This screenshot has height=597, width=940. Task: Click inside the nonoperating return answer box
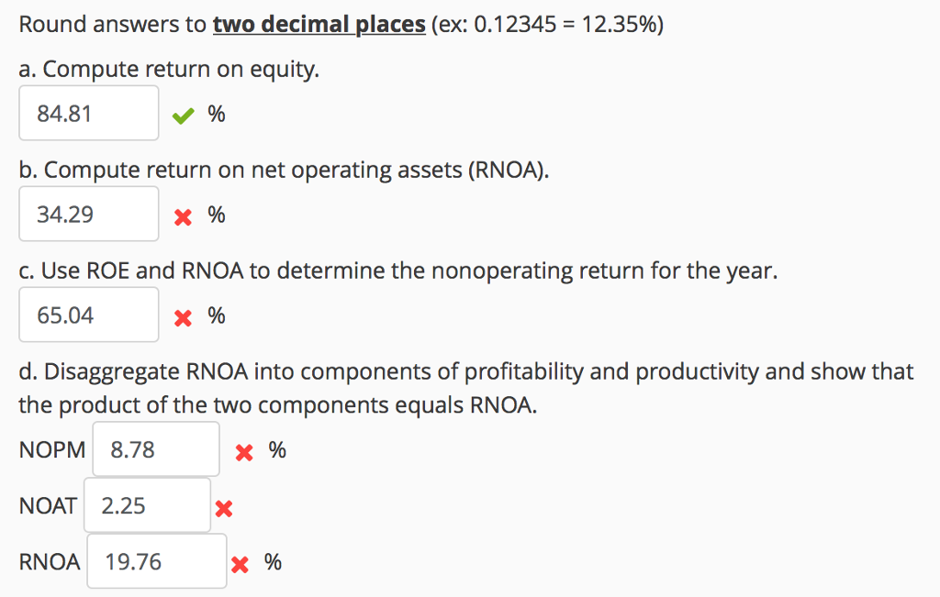[88, 315]
